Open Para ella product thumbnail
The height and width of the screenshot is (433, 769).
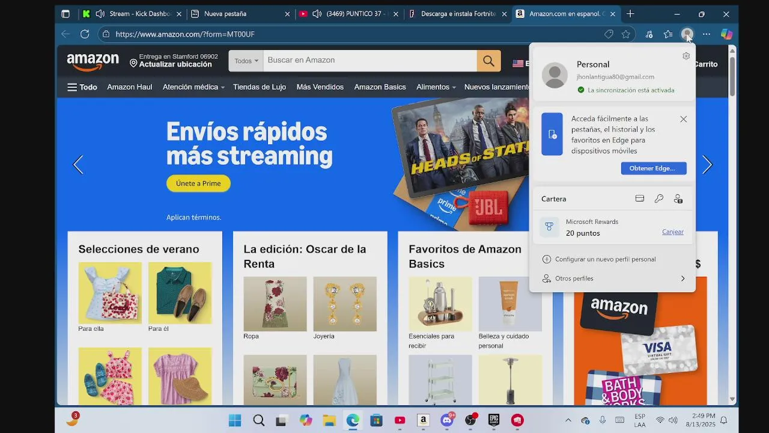click(110, 293)
